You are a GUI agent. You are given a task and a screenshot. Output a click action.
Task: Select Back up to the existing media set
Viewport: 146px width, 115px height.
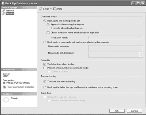click(45, 21)
